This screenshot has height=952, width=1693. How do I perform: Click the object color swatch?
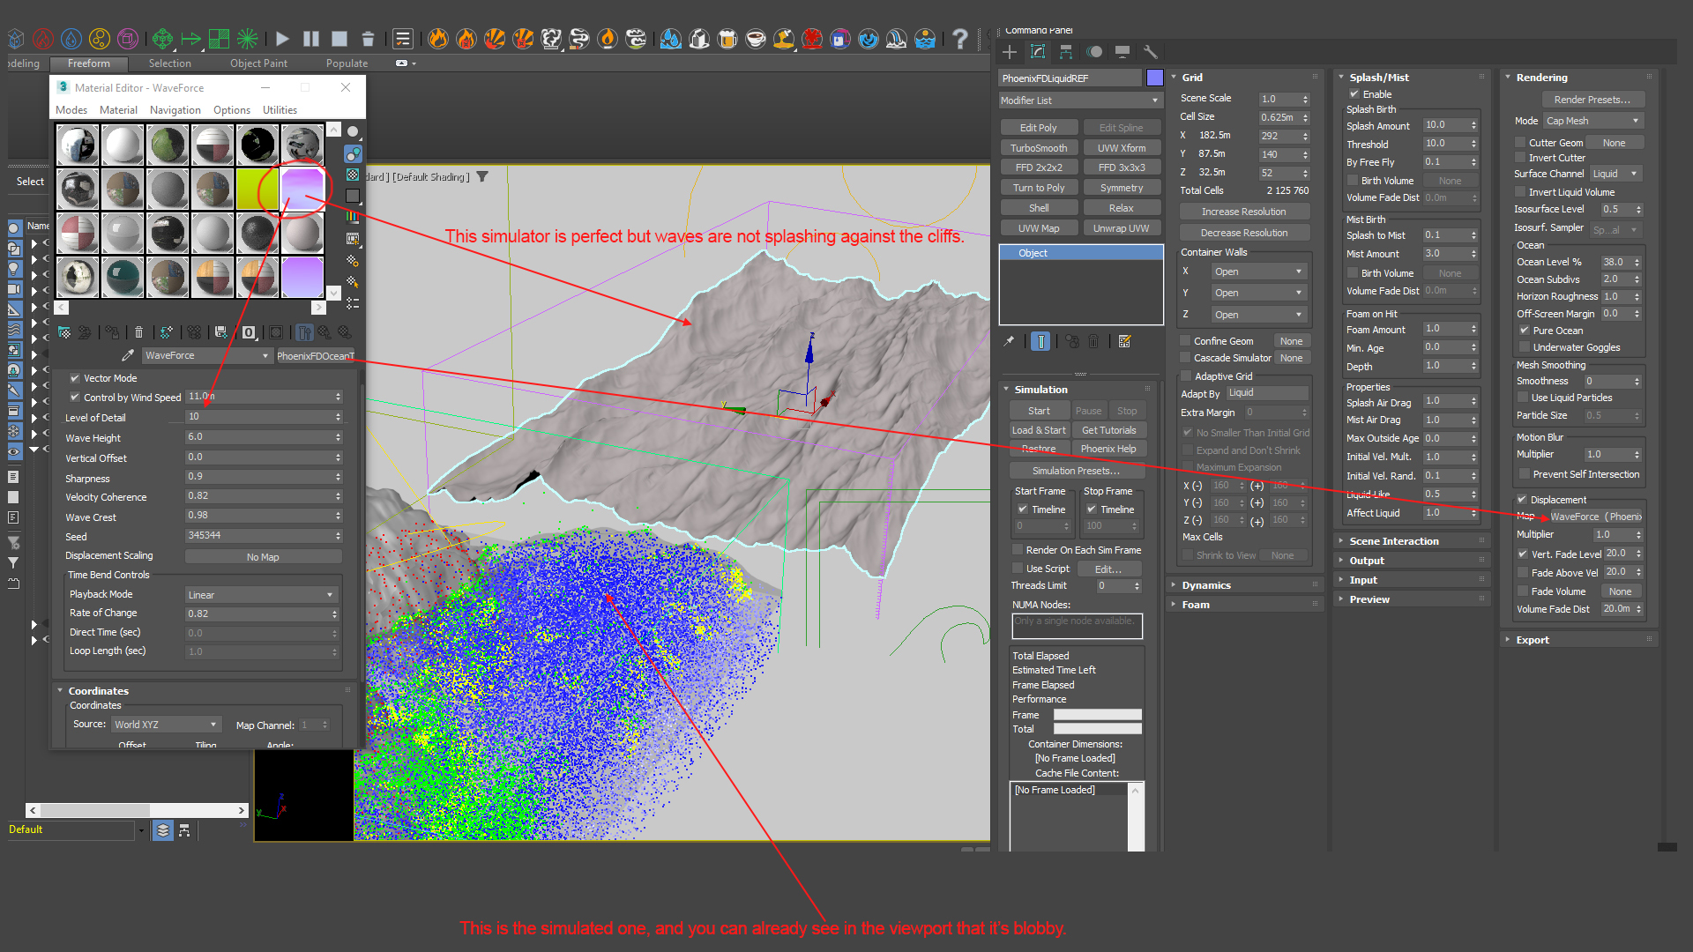(1154, 78)
